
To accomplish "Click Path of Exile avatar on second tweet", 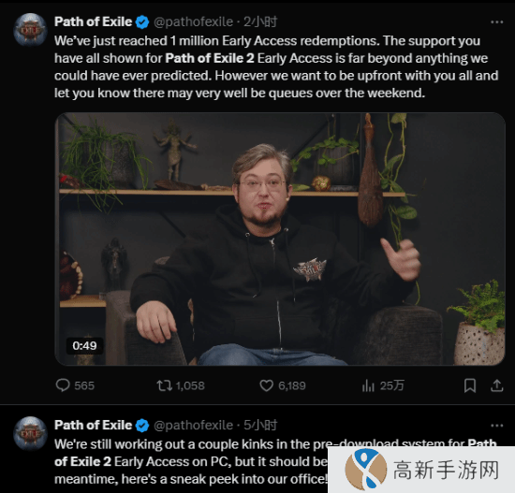I will [x=30, y=433].
